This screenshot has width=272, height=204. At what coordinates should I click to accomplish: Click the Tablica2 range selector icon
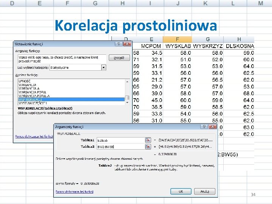[x=148, y=147]
